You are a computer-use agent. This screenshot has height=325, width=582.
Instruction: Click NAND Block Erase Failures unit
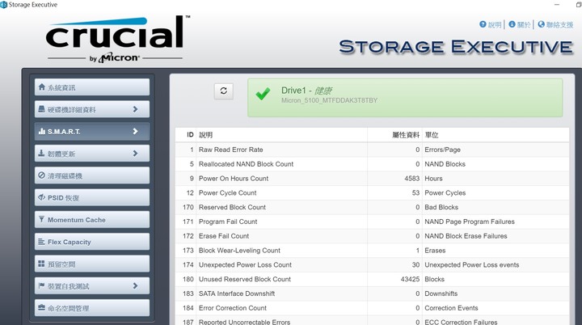click(466, 236)
